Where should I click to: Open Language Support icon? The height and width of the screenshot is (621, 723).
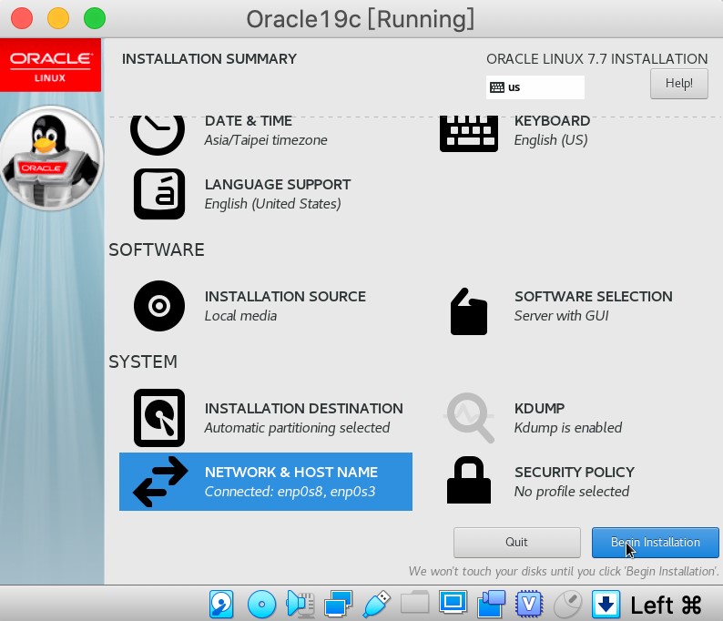(x=159, y=194)
